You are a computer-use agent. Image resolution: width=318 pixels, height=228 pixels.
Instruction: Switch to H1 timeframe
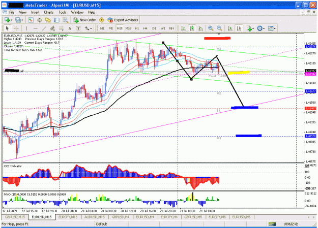pyautogui.click(x=137, y=28)
